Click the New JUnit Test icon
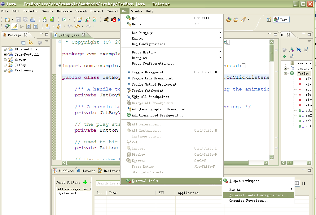Viewport: 316px width, 215px height. [87, 19]
